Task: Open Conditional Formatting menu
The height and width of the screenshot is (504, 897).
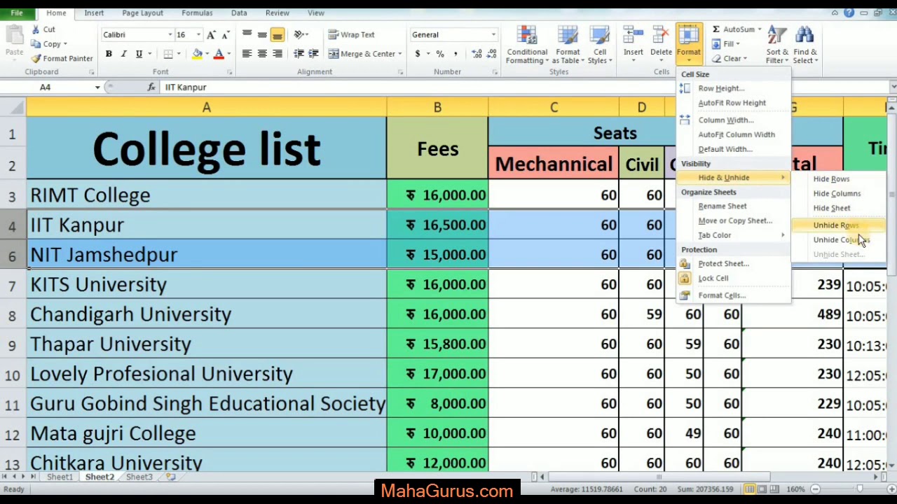Action: click(527, 45)
